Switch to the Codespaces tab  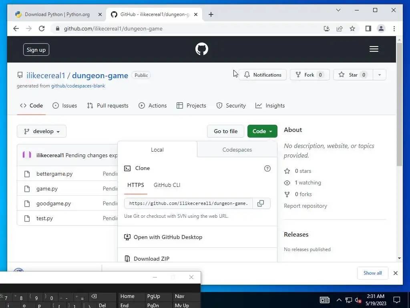click(237, 150)
